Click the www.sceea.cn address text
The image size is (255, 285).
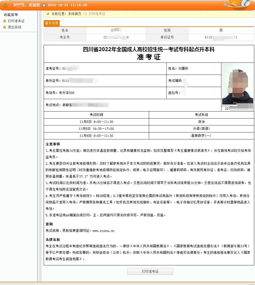[x=103, y=231]
